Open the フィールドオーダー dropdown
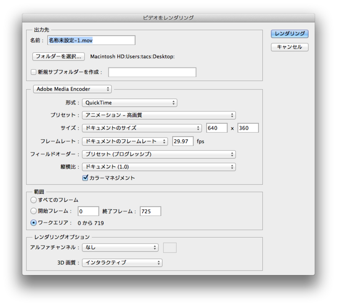 pos(159,154)
